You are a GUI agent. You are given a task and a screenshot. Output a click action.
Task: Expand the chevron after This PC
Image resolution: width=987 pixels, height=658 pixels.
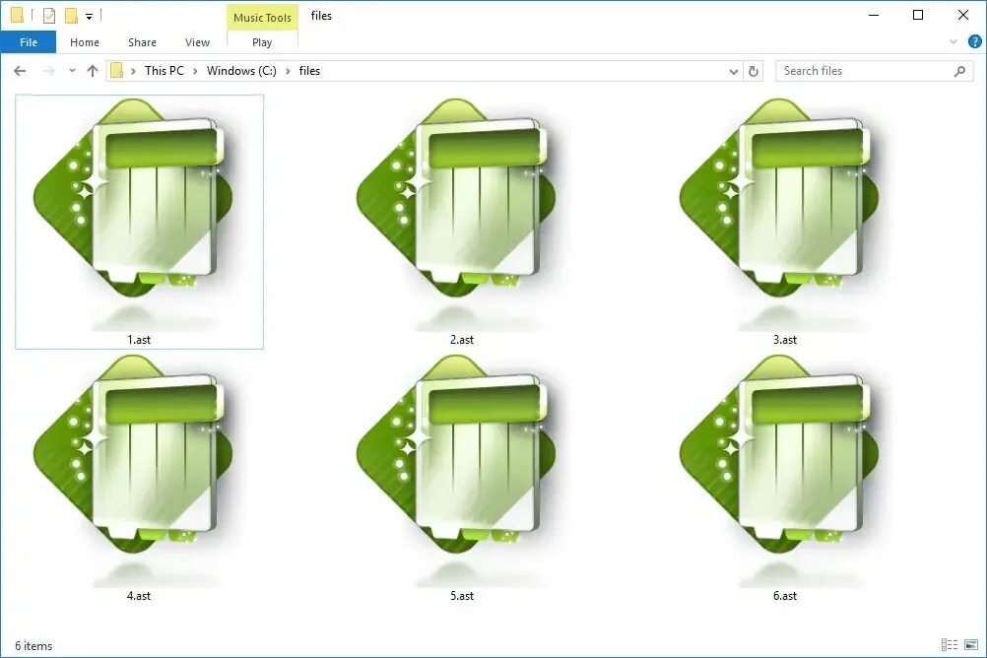pyautogui.click(x=195, y=71)
